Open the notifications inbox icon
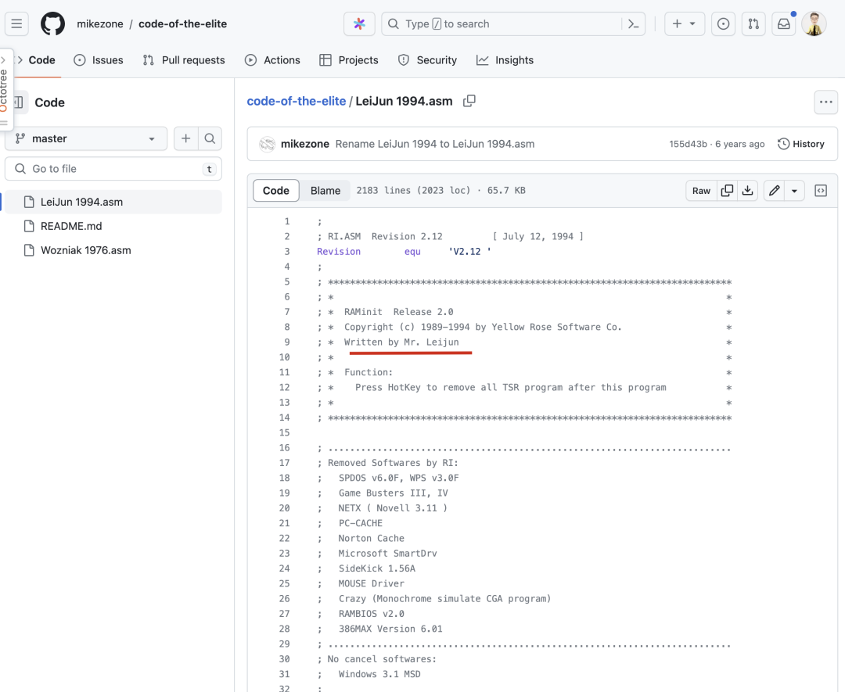The width and height of the screenshot is (845, 692). [783, 23]
